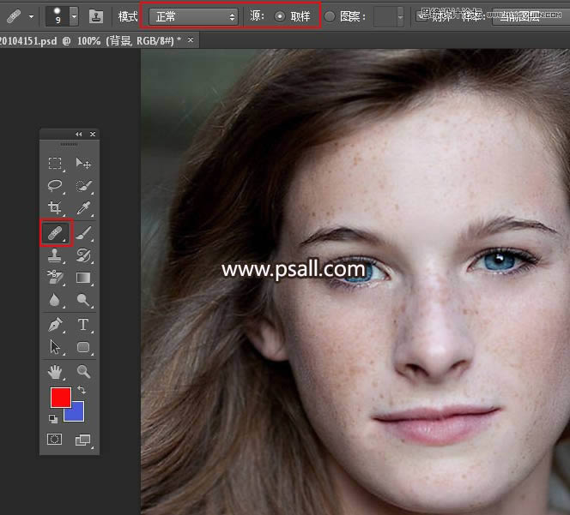Toggle the 对齐 (Aligned) checkbox
The height and width of the screenshot is (515, 570).
[x=421, y=16]
